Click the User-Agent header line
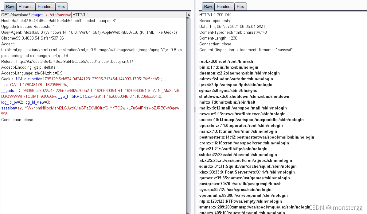The image size is (367, 214). pos(89,32)
